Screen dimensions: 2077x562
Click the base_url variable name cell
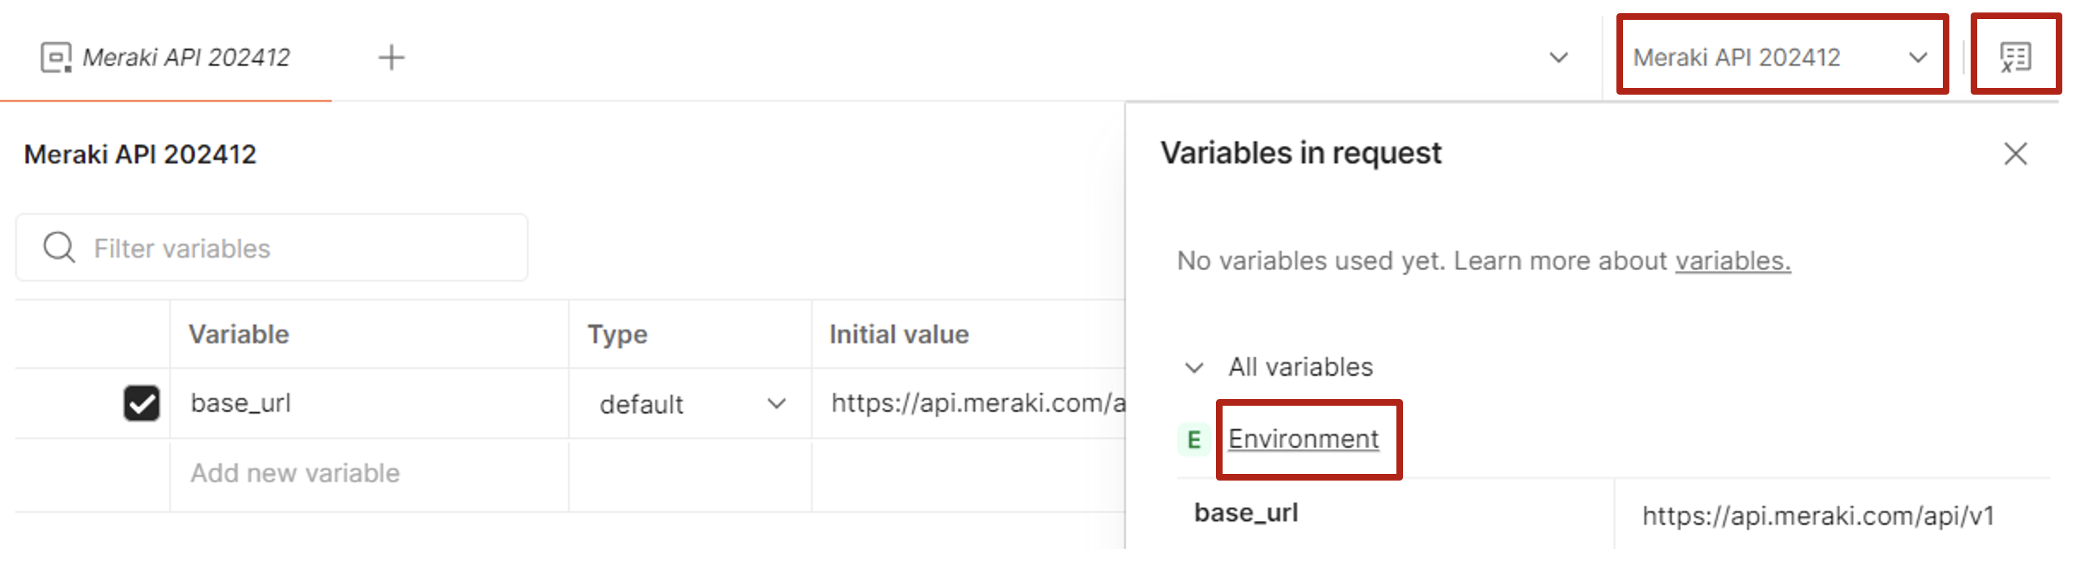pyautogui.click(x=241, y=403)
